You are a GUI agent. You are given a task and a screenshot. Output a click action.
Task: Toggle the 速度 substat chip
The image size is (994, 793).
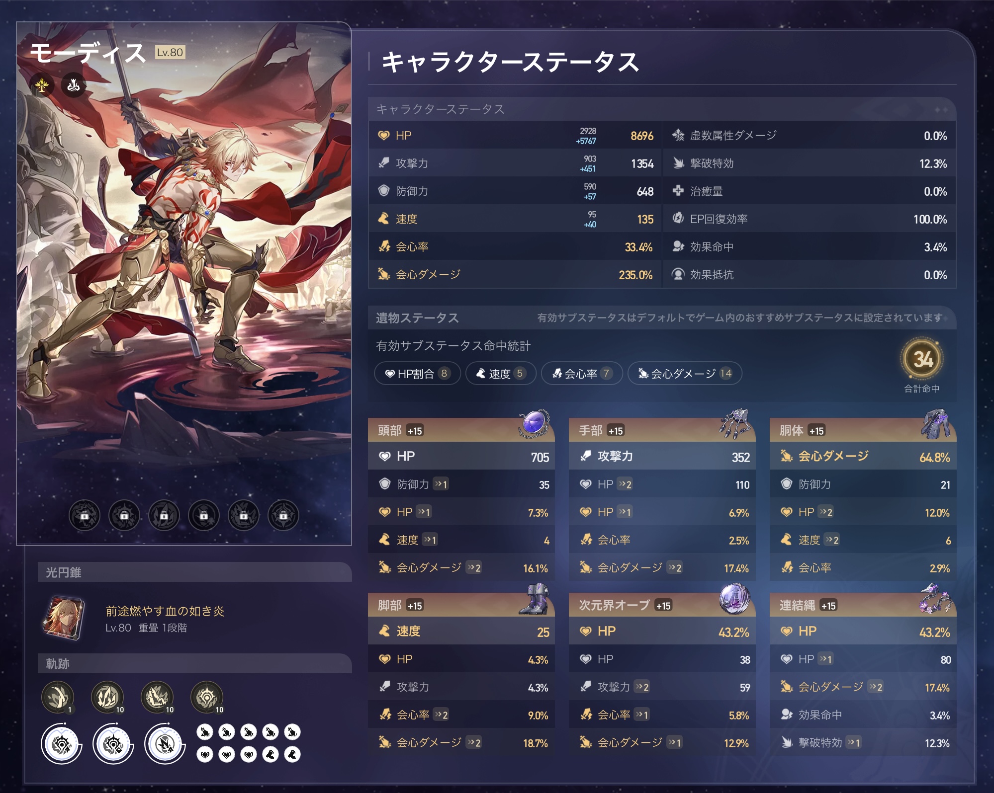tap(501, 373)
